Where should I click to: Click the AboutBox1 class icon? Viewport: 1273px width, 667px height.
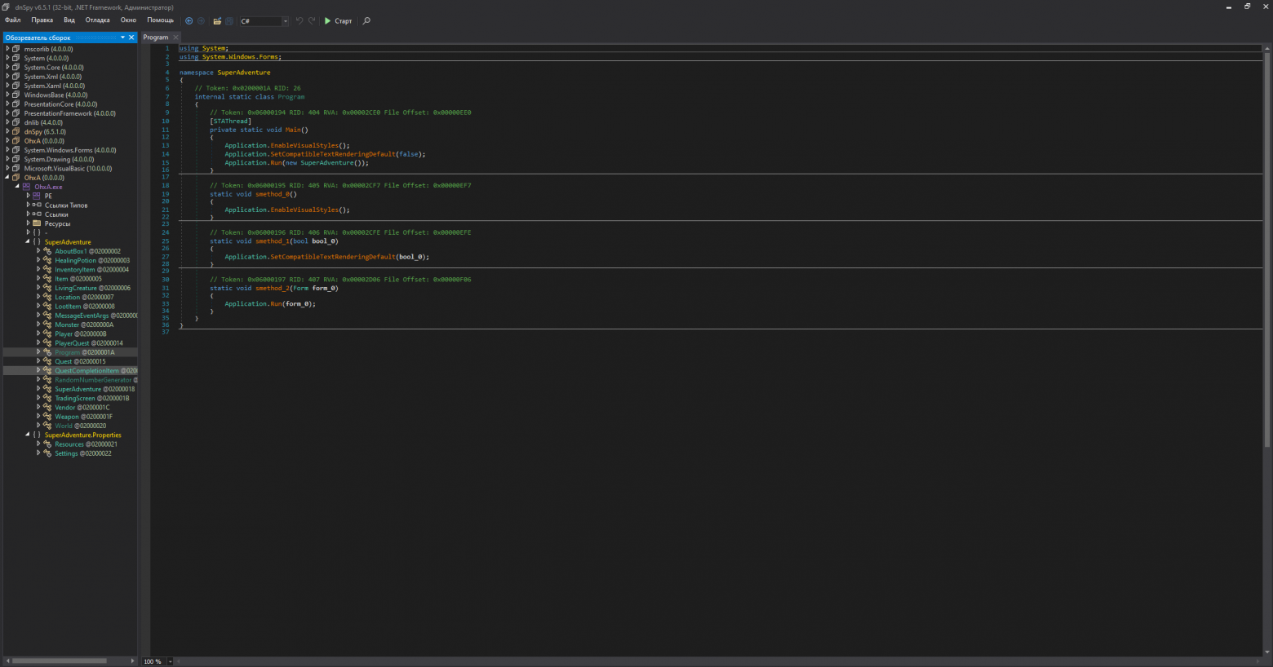47,251
